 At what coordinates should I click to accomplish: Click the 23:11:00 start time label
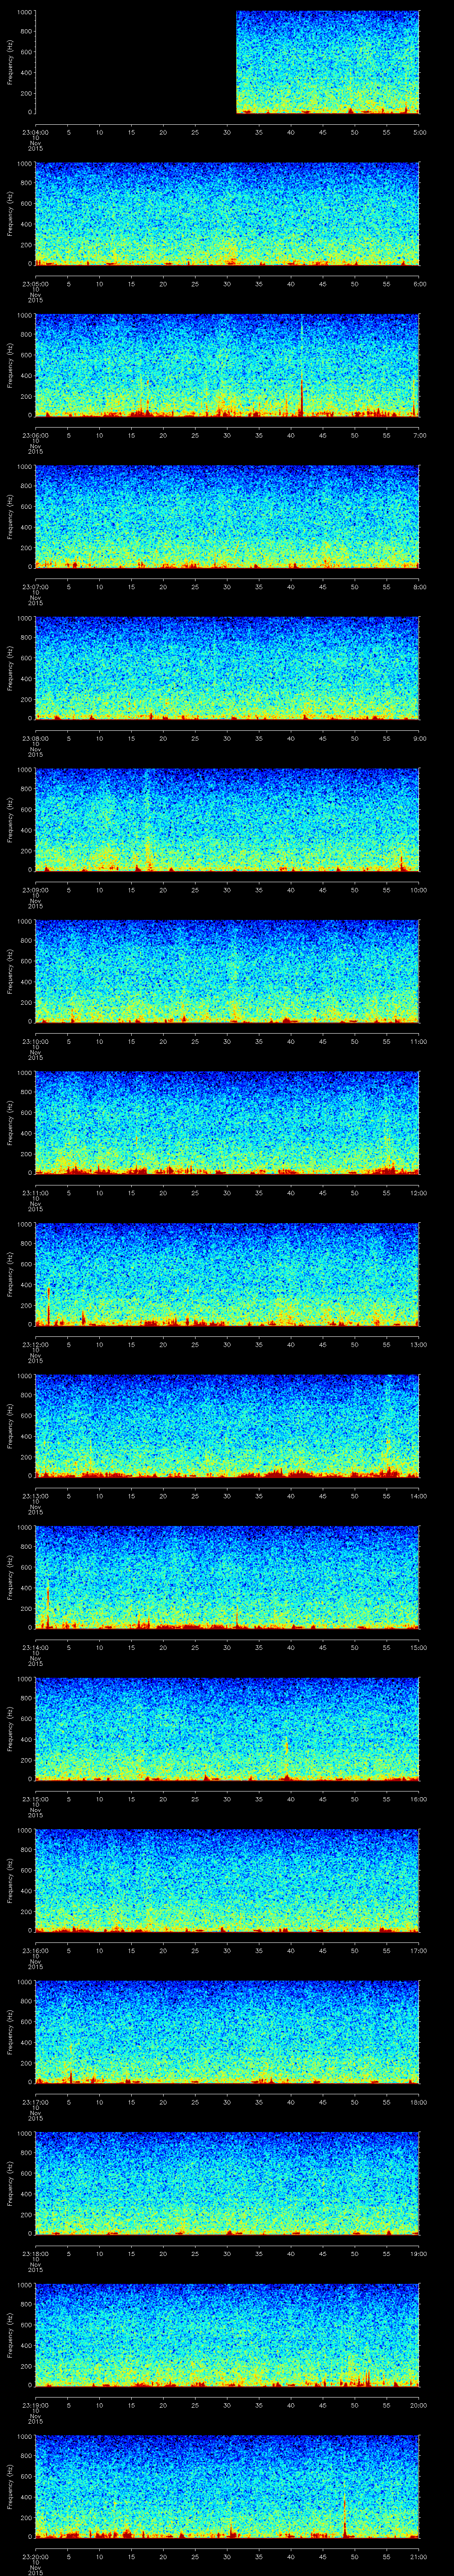(x=35, y=1193)
